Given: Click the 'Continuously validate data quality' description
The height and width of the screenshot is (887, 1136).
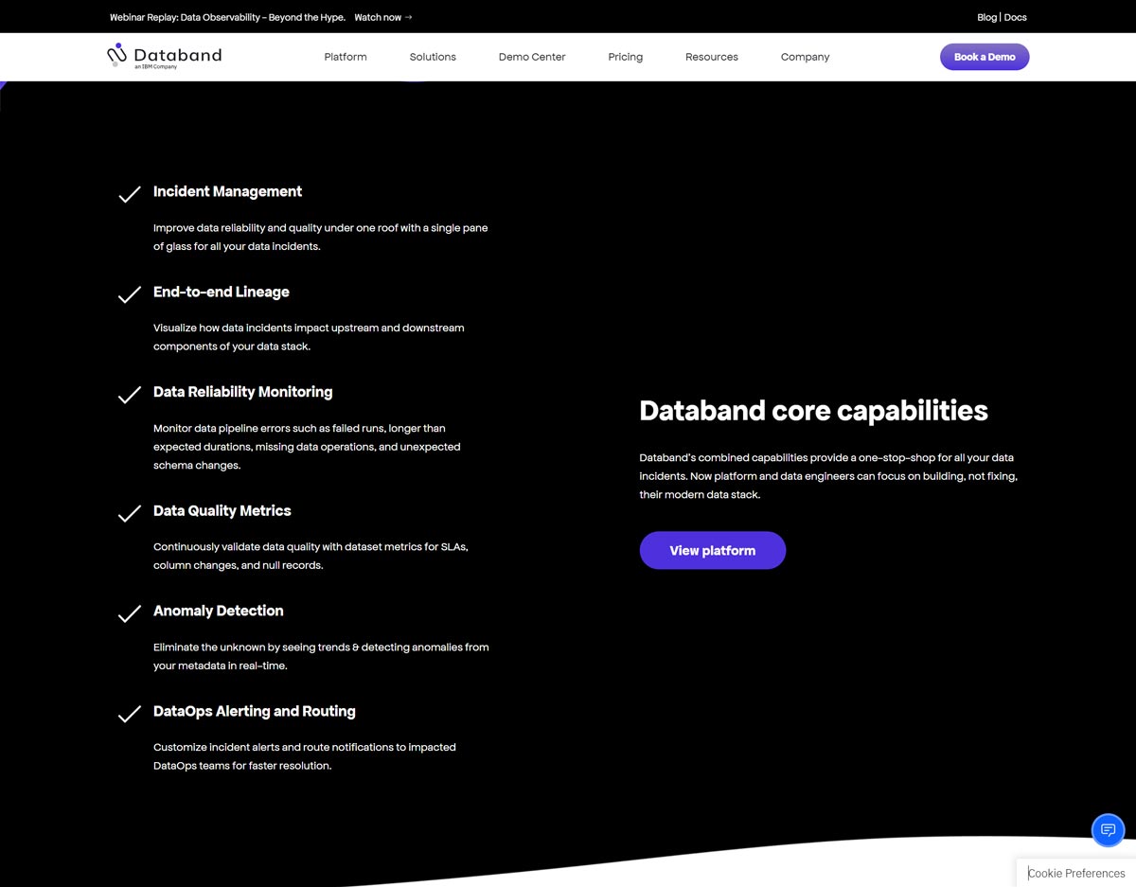Looking at the screenshot, I should click(311, 556).
